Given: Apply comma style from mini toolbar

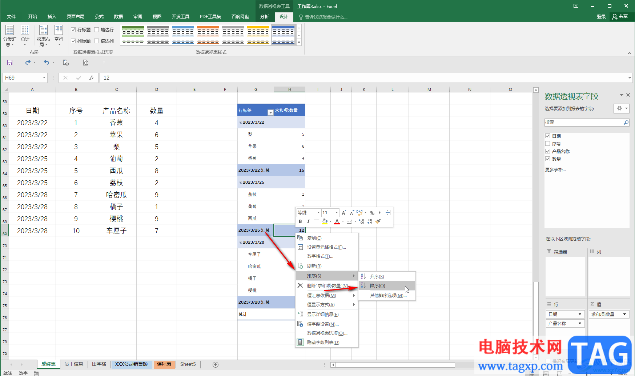Looking at the screenshot, I should 379,213.
